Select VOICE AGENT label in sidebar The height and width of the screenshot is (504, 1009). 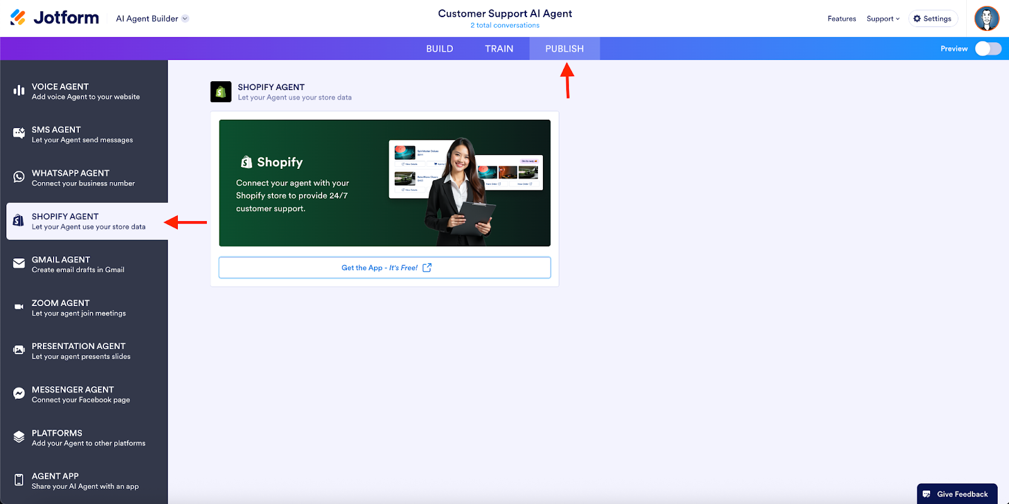click(x=61, y=86)
